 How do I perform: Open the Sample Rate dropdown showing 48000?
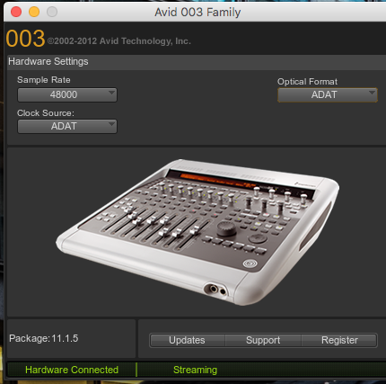(x=67, y=94)
